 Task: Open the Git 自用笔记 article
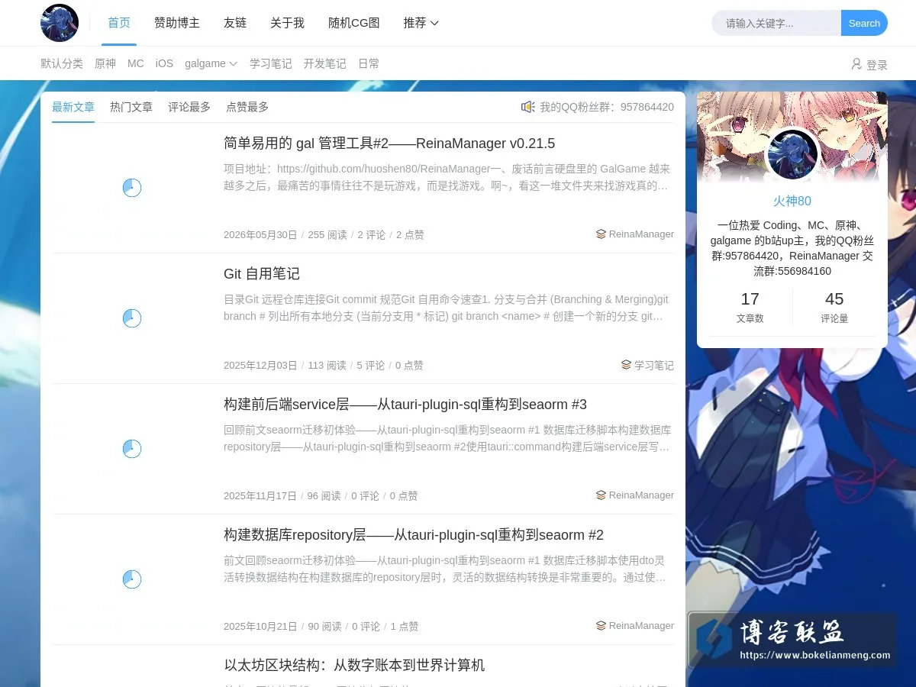coord(262,274)
